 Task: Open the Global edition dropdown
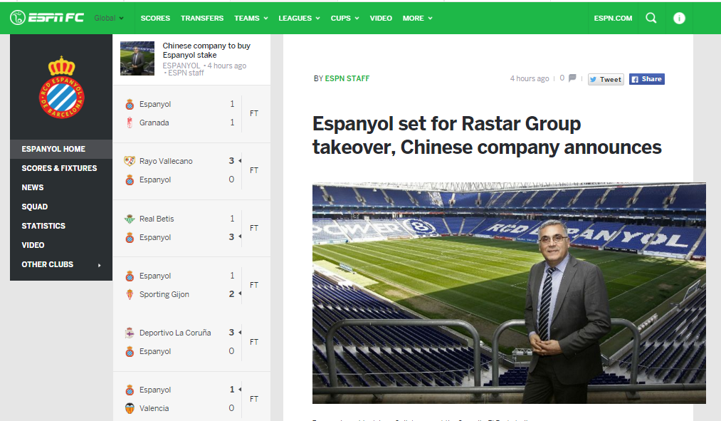[109, 18]
